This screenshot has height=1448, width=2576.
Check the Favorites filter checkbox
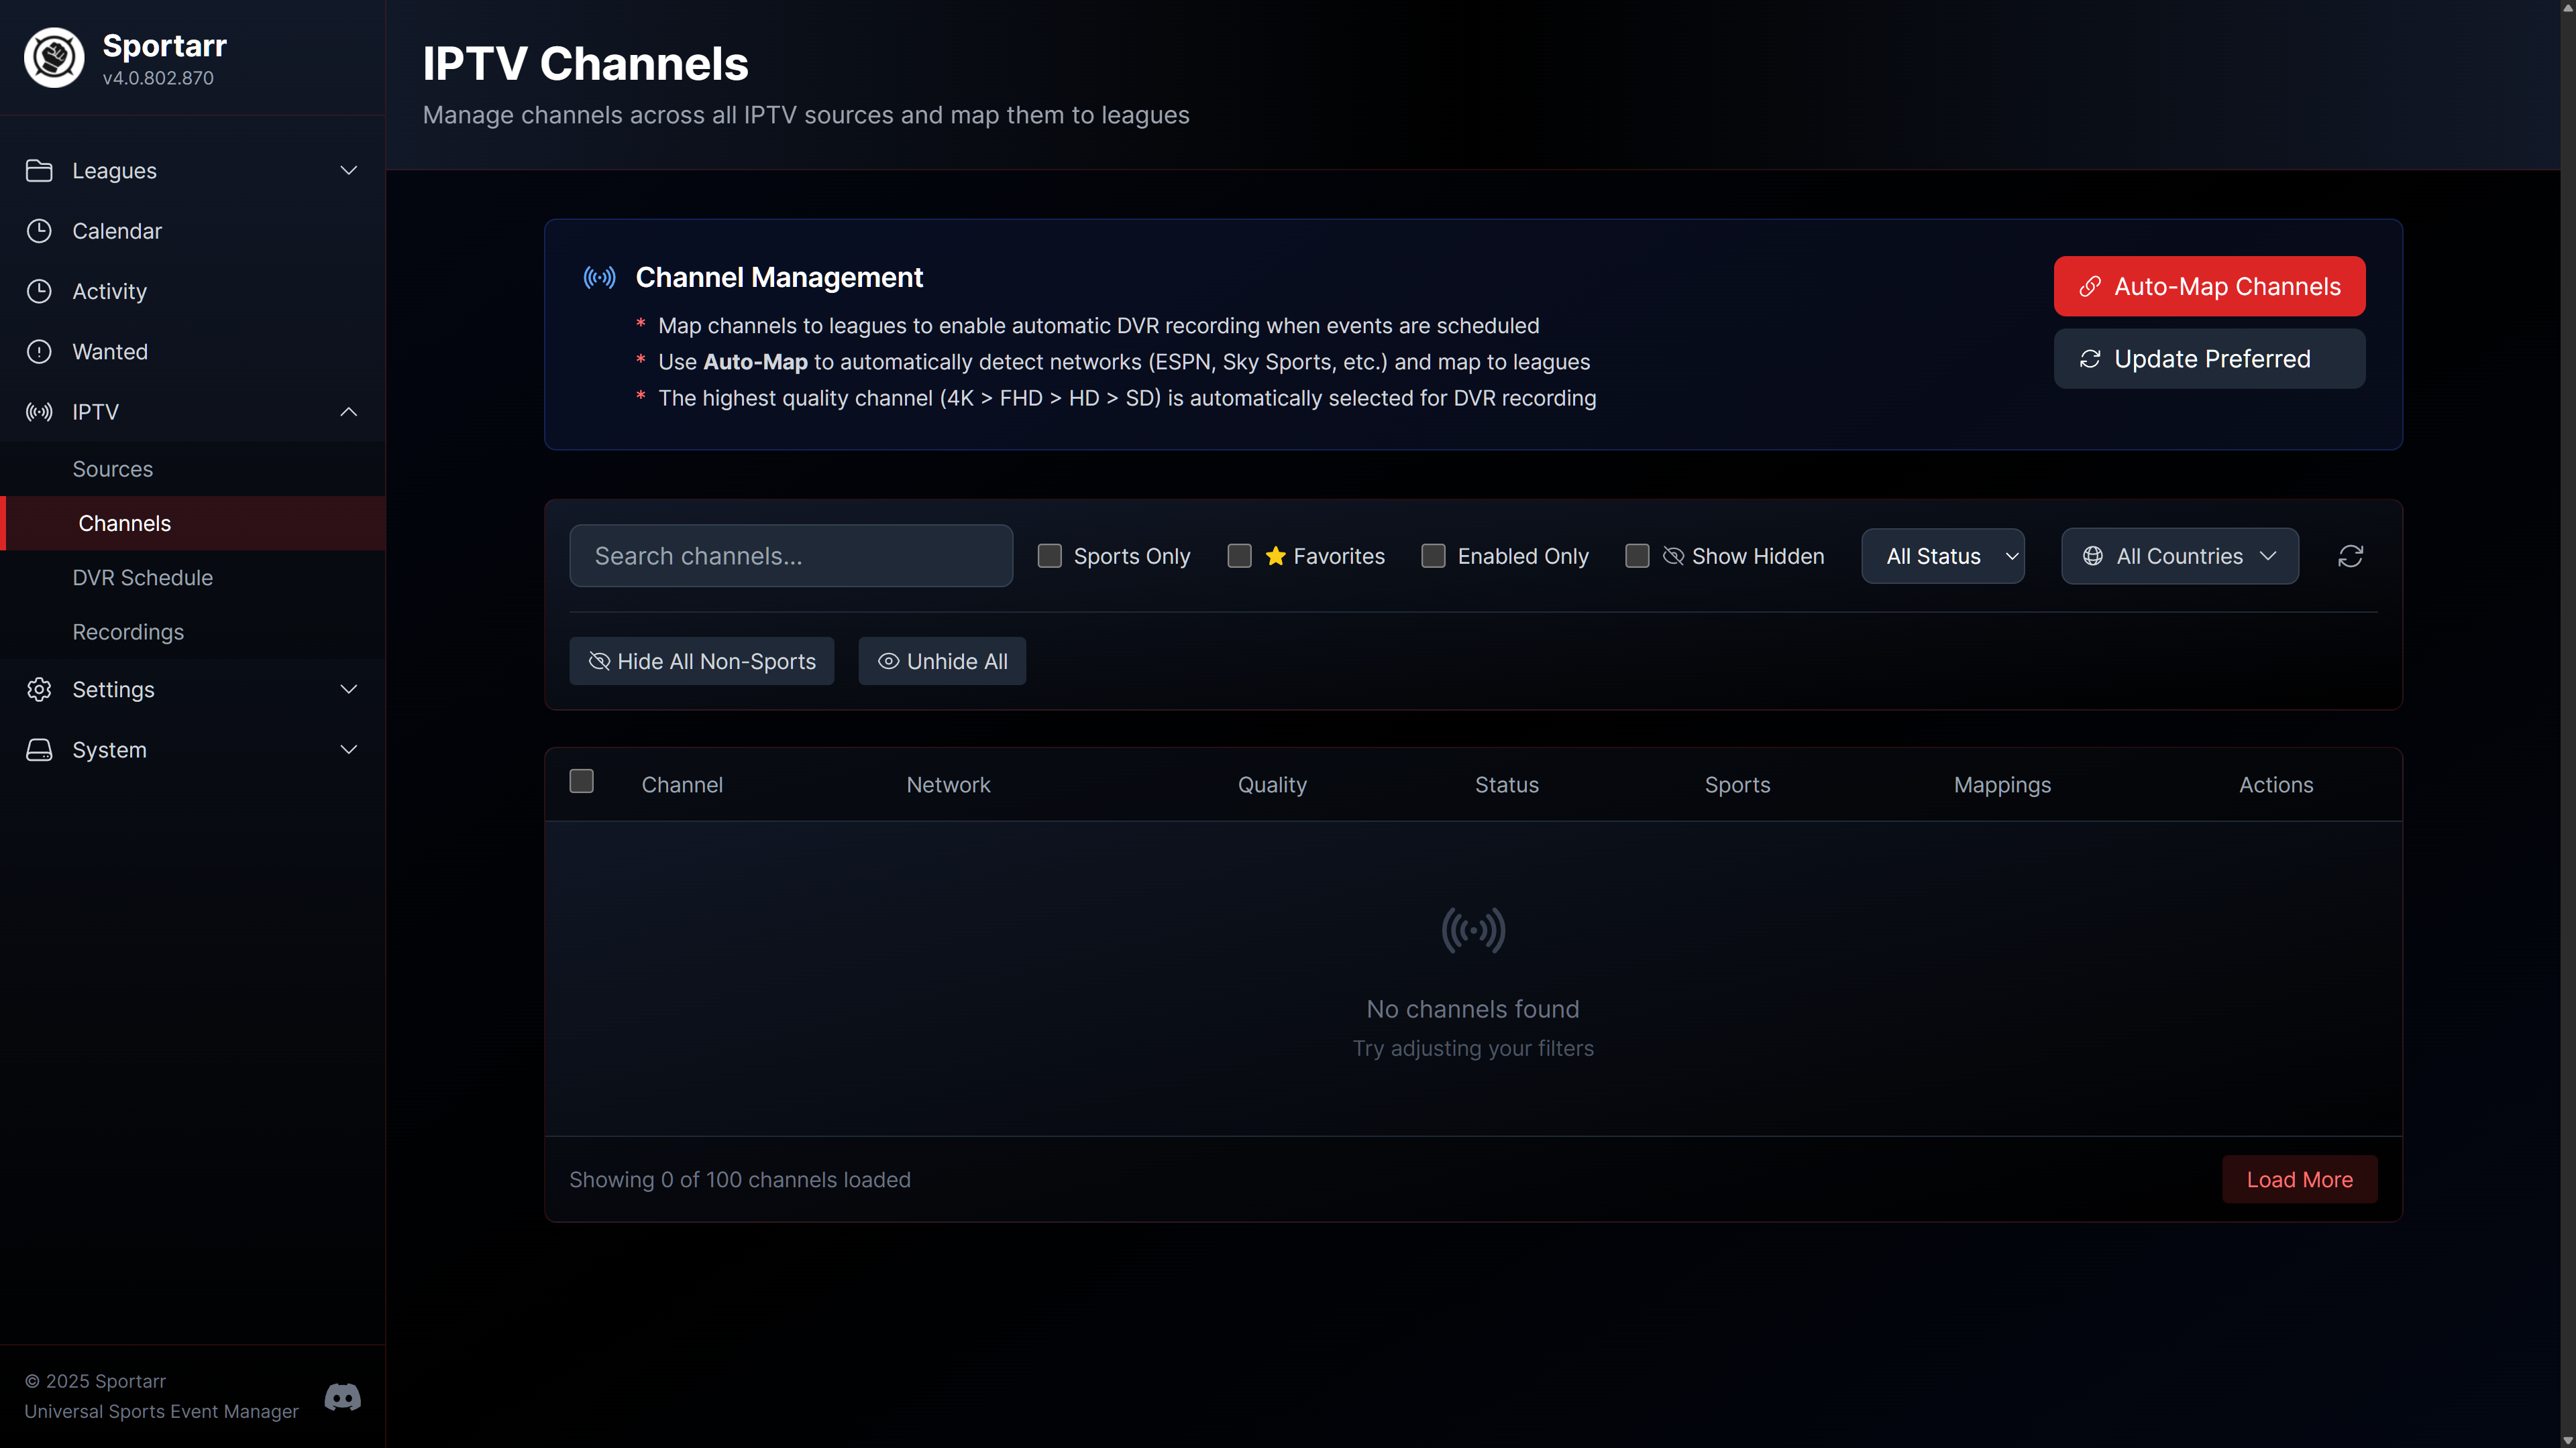(1239, 556)
